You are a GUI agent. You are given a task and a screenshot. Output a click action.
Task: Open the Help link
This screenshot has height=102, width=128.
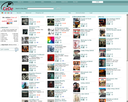(x=70, y=13)
